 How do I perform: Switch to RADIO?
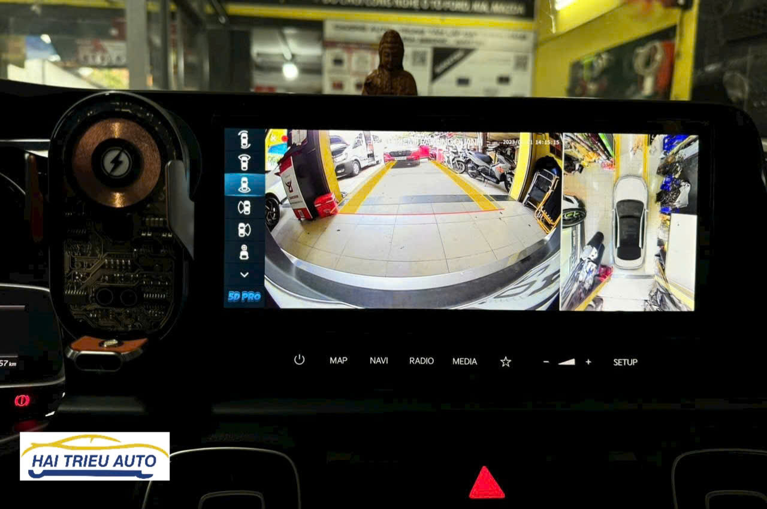click(x=421, y=360)
